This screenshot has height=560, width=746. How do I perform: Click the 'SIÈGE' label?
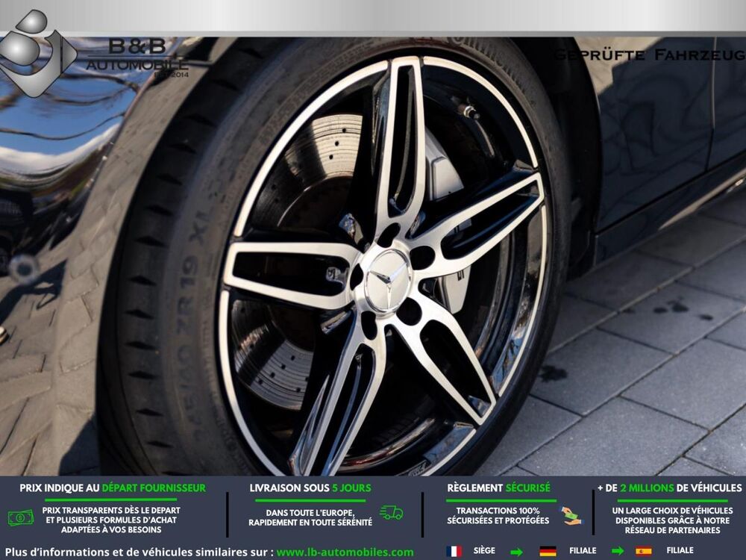tap(484, 550)
